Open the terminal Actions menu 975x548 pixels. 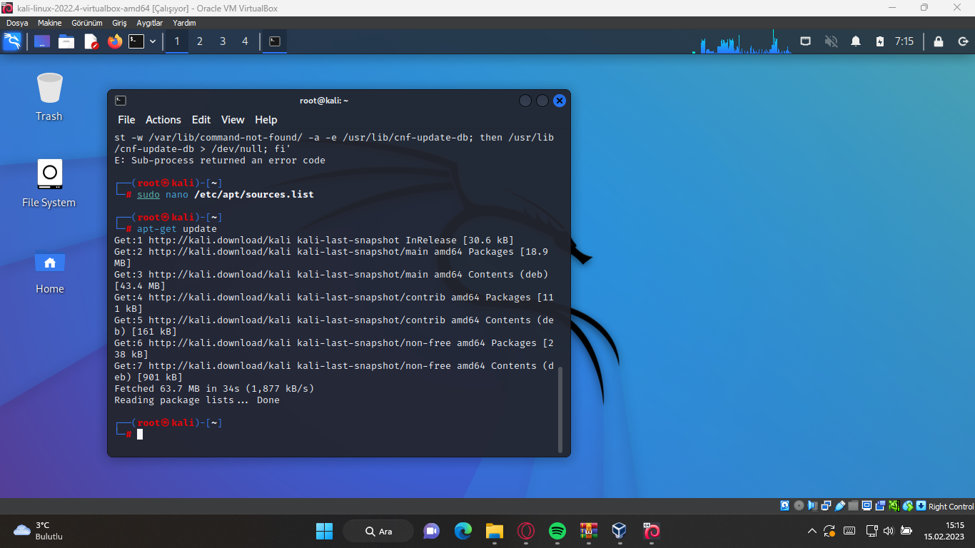tap(163, 120)
